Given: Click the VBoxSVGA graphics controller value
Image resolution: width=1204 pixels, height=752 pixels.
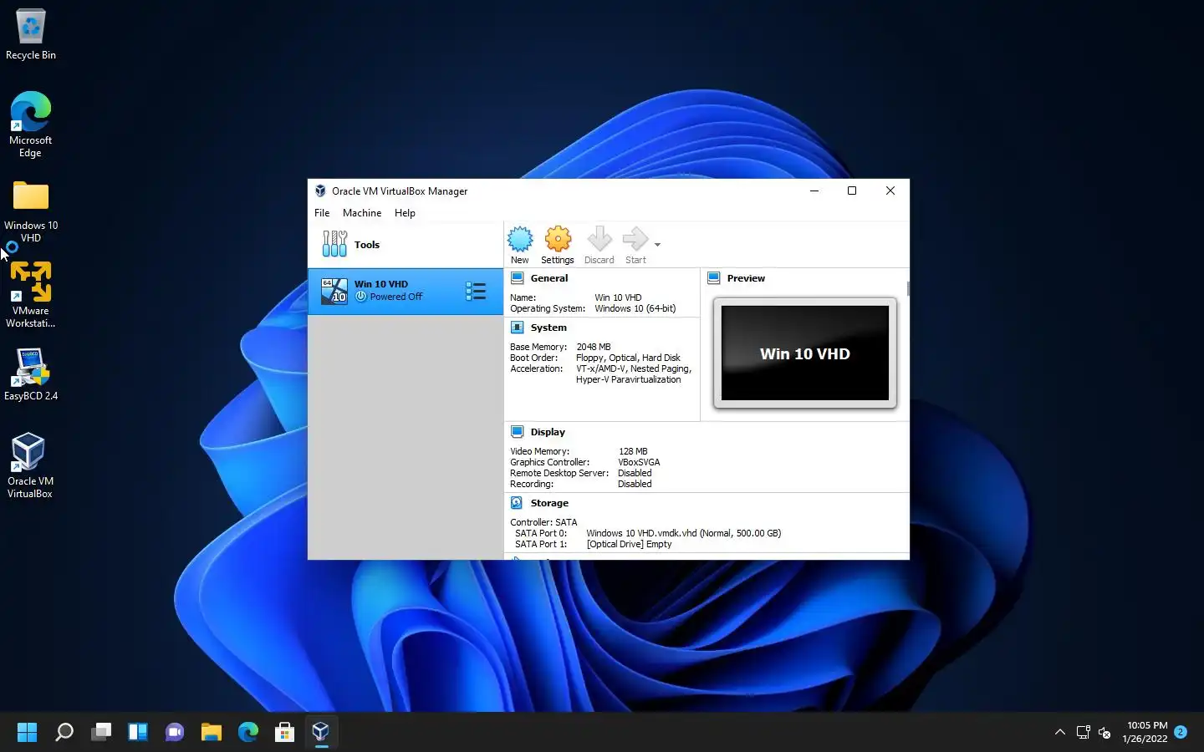Looking at the screenshot, I should (x=639, y=462).
